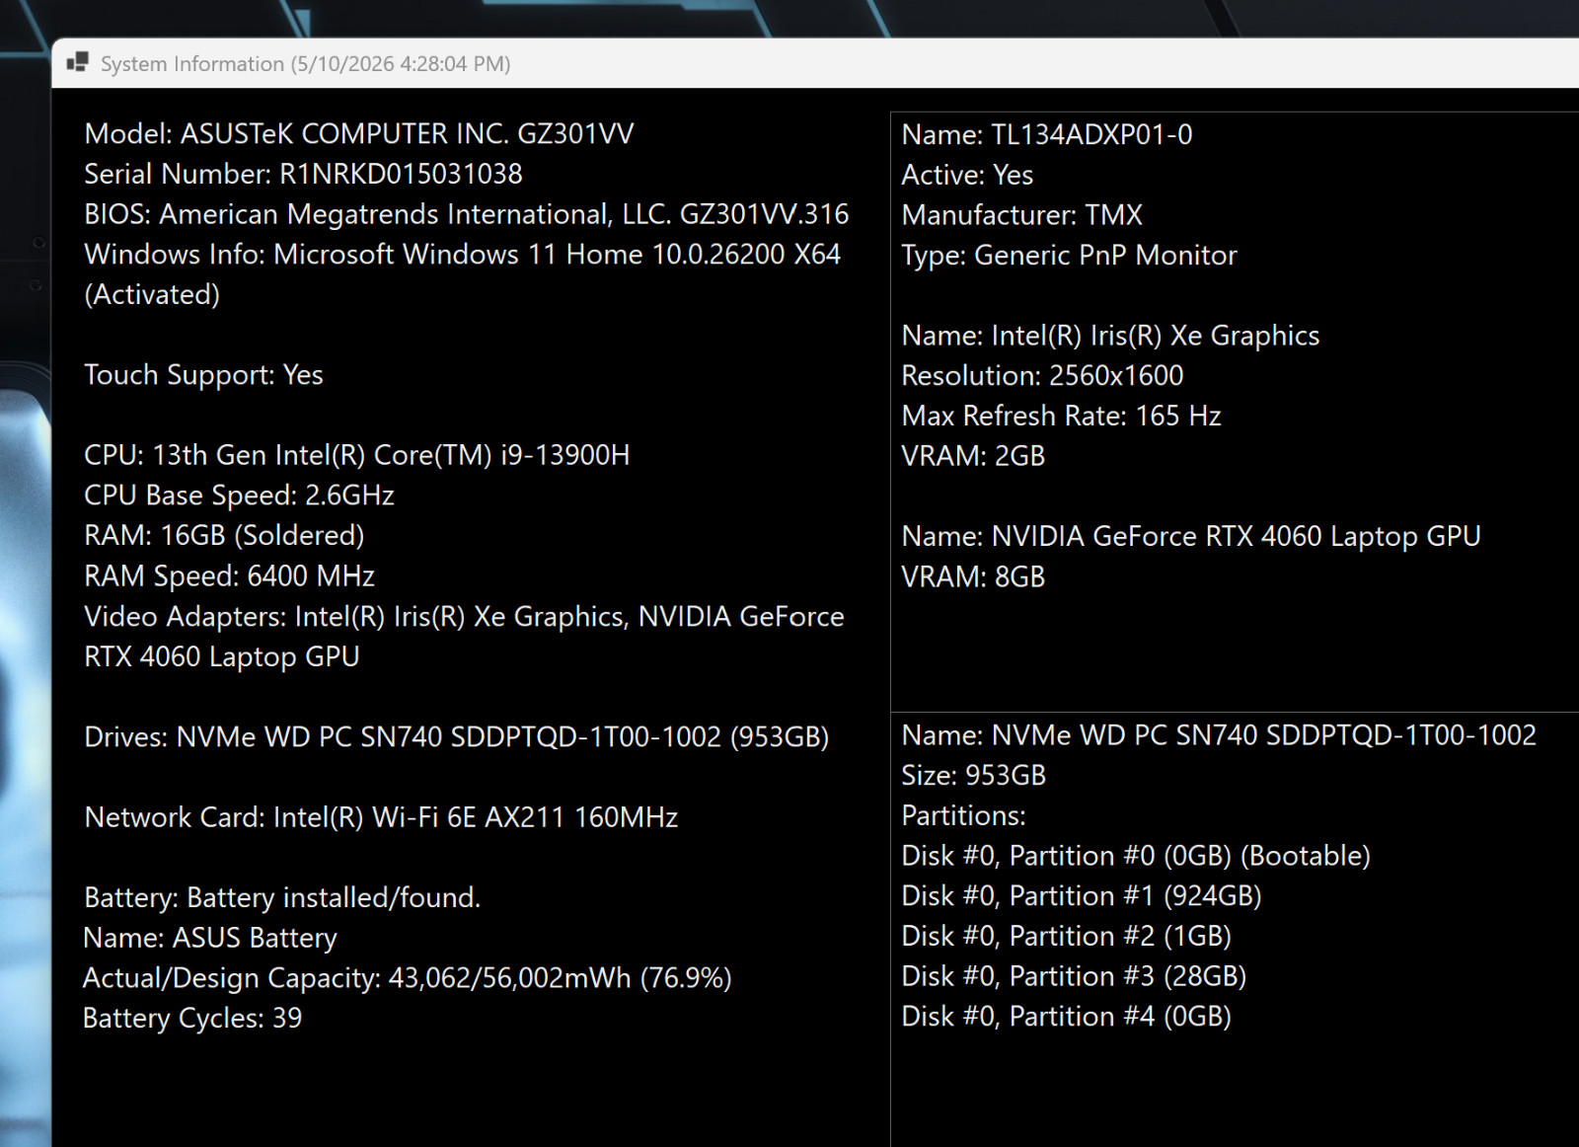Click Name: NVIDIA GeForce RTX 4060 Laptop GPU
The image size is (1579, 1147).
click(1191, 536)
